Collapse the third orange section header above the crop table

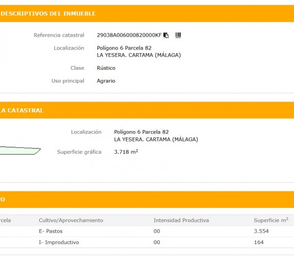pyautogui.click(x=147, y=200)
